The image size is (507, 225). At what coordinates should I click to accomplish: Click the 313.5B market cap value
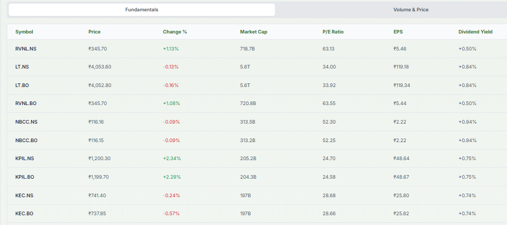point(248,122)
